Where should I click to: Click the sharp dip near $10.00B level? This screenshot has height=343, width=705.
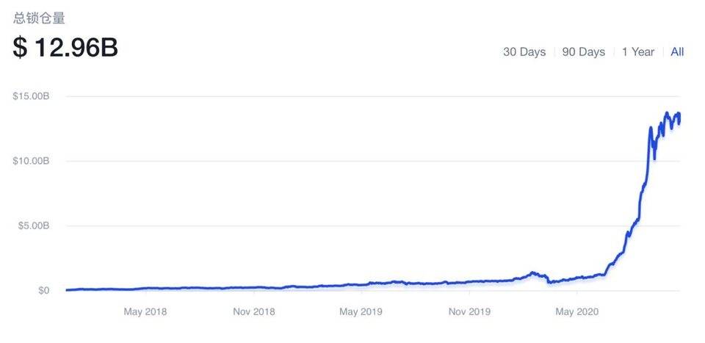[x=654, y=158]
